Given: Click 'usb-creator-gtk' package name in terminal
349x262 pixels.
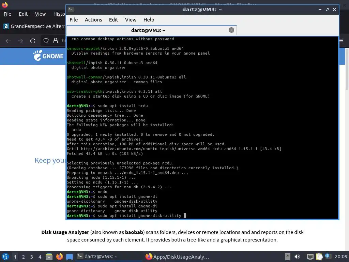Looking at the screenshot, I should click(x=85, y=91).
